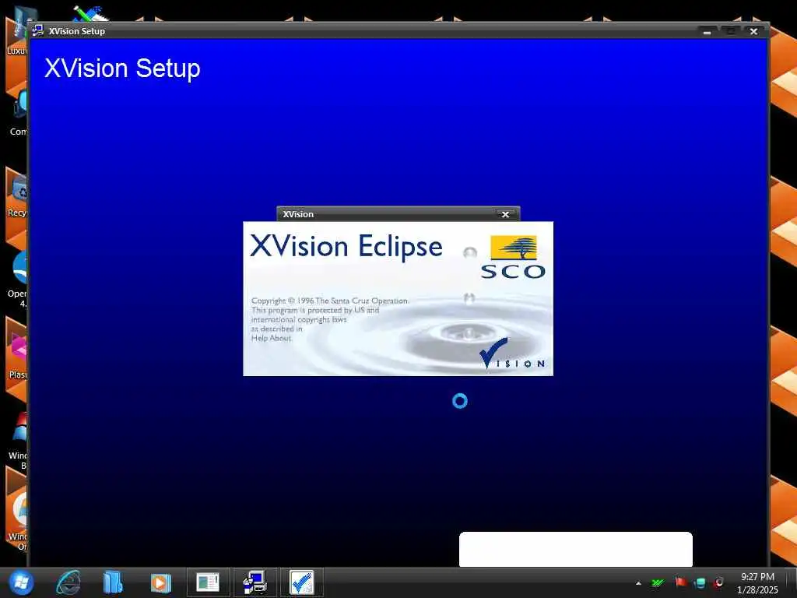797x598 pixels.
Task: Open the network tray icon
Action: pyautogui.click(x=700, y=582)
